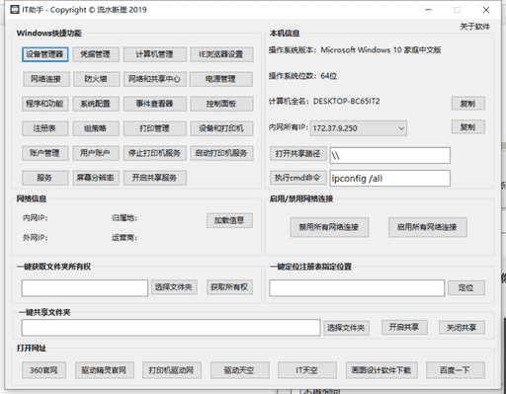This screenshot has height=394, width=506.
Task: Click 加载信息 to load network info
Action: click(x=229, y=220)
